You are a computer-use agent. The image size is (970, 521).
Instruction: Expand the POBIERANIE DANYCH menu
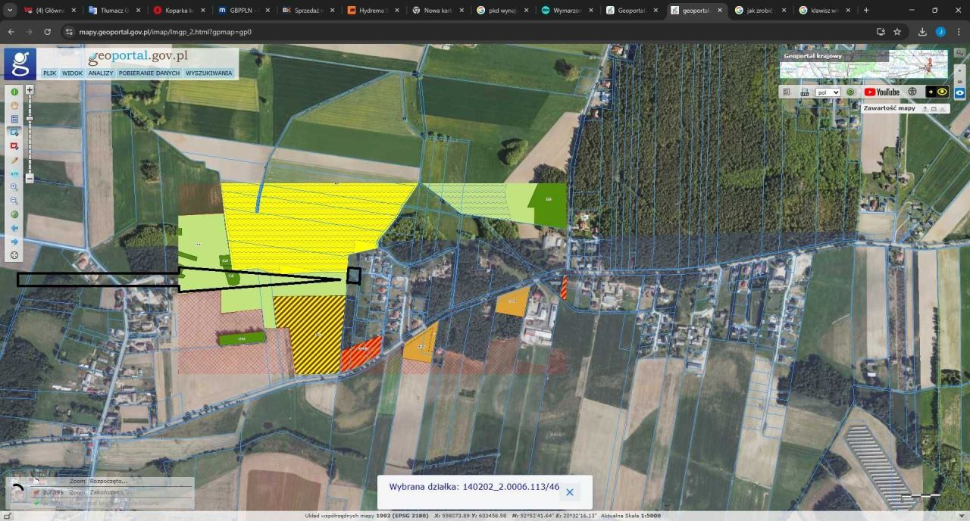tap(149, 73)
